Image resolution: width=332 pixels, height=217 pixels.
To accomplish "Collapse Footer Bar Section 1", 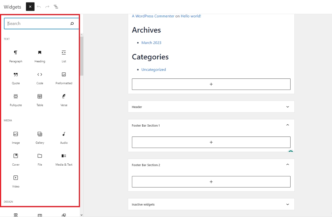I will 287,125.
